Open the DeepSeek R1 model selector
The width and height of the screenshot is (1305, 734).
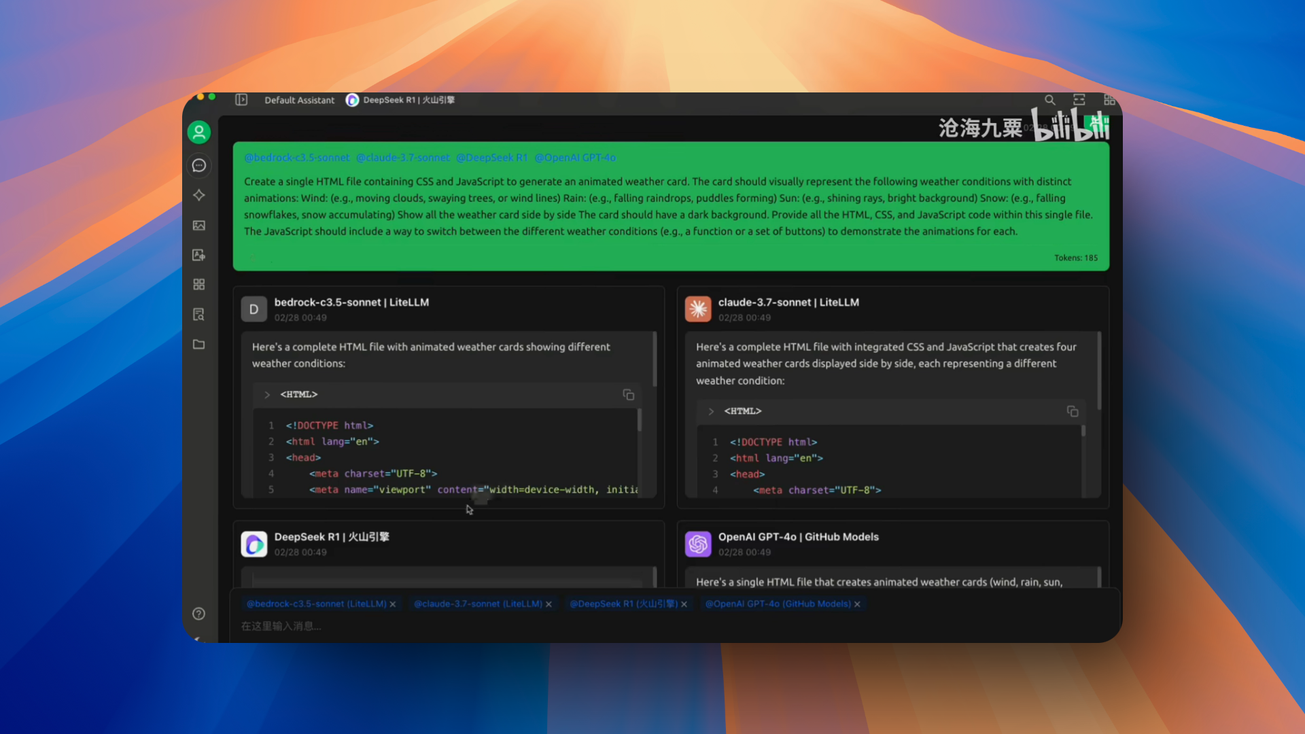click(x=401, y=100)
